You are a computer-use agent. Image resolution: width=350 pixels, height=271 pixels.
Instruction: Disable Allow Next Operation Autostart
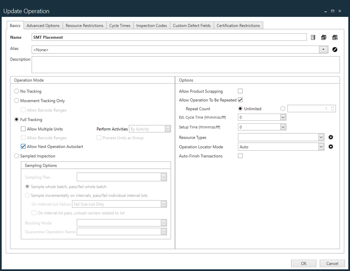click(23, 146)
